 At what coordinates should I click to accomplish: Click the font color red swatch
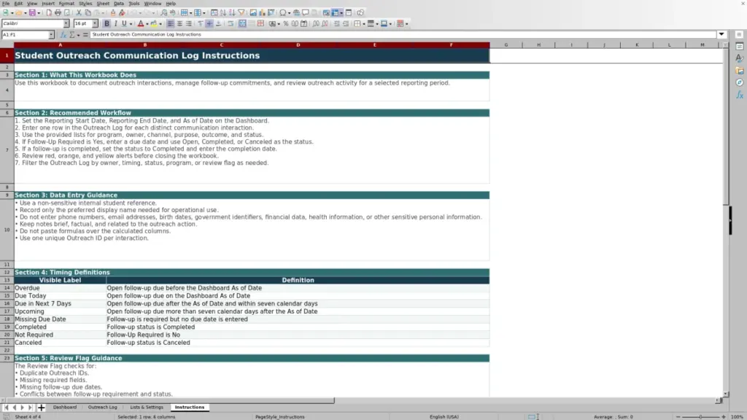[141, 23]
